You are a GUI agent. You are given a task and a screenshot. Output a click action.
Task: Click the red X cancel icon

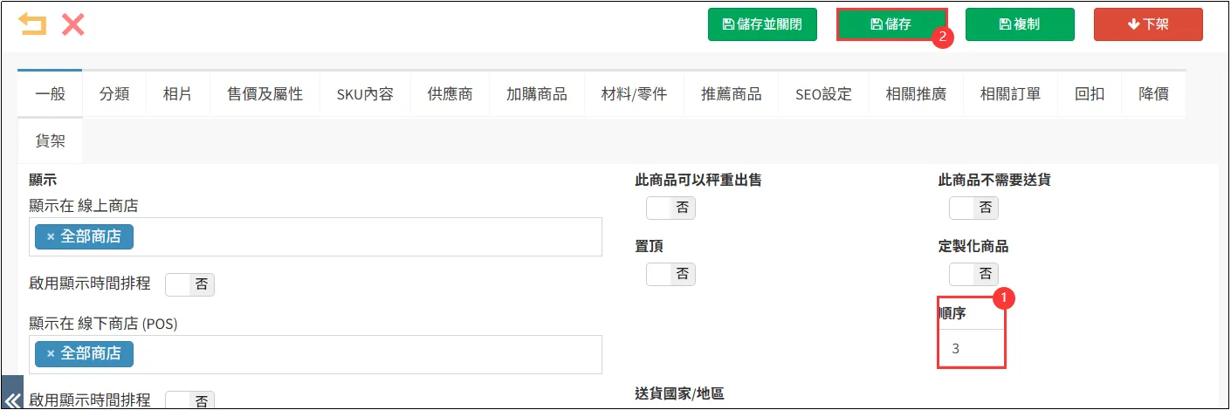[x=73, y=24]
